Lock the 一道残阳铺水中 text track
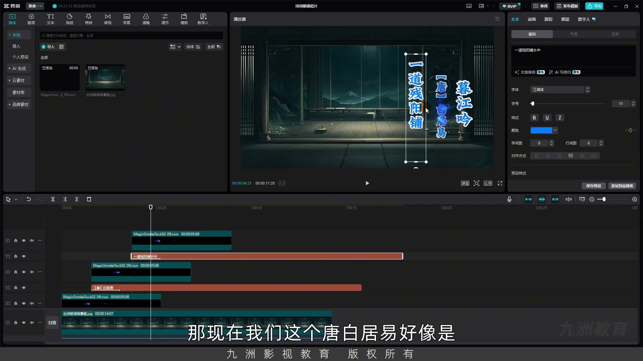 pyautogui.click(x=16, y=256)
